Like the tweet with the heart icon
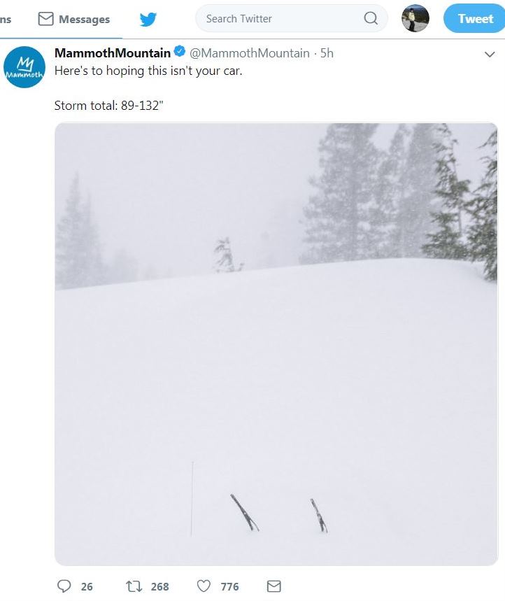Image resolution: width=505 pixels, height=601 pixels. [x=204, y=586]
